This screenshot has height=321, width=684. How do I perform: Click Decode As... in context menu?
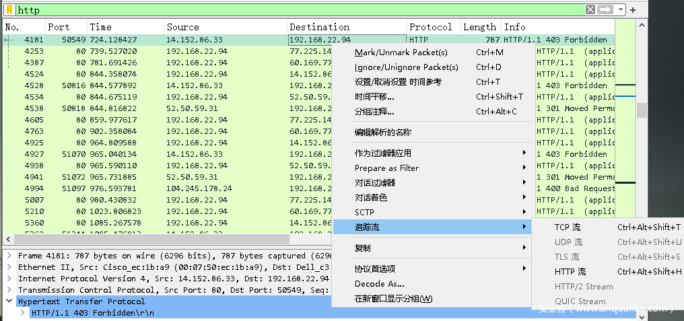[x=379, y=284]
